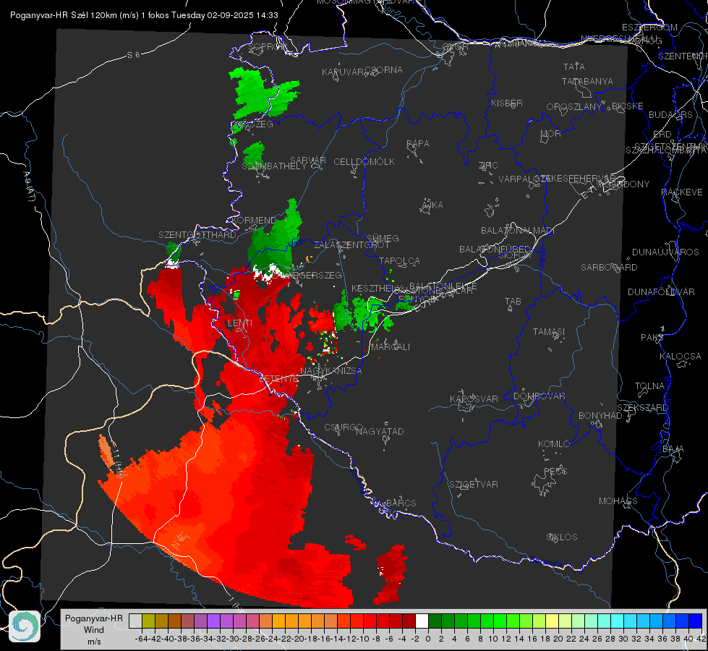Click the 'OROSZLANY' city label
Viewport: 708px width, 651px height.
point(574,107)
